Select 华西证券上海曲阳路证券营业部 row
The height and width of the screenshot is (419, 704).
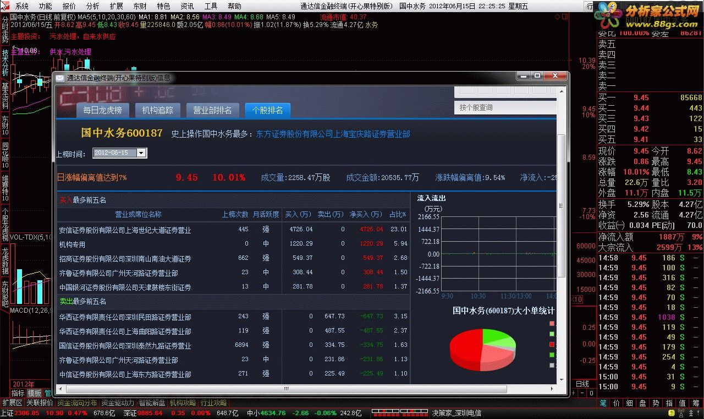point(233,331)
